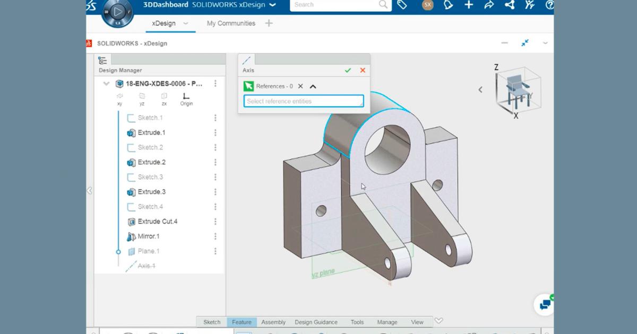Confirm the Axis with the green checkmark
Image resolution: width=637 pixels, height=334 pixels.
(348, 70)
